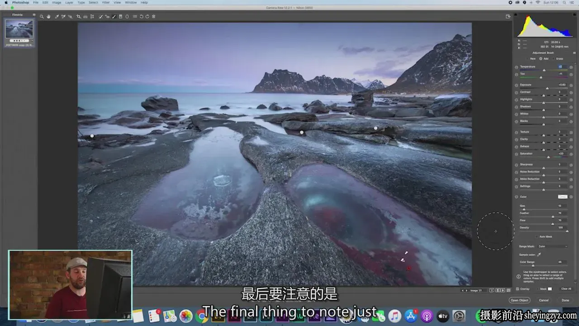579x326 pixels.
Task: Open Adjustment Brush panel options menu
Action: pyautogui.click(x=574, y=53)
